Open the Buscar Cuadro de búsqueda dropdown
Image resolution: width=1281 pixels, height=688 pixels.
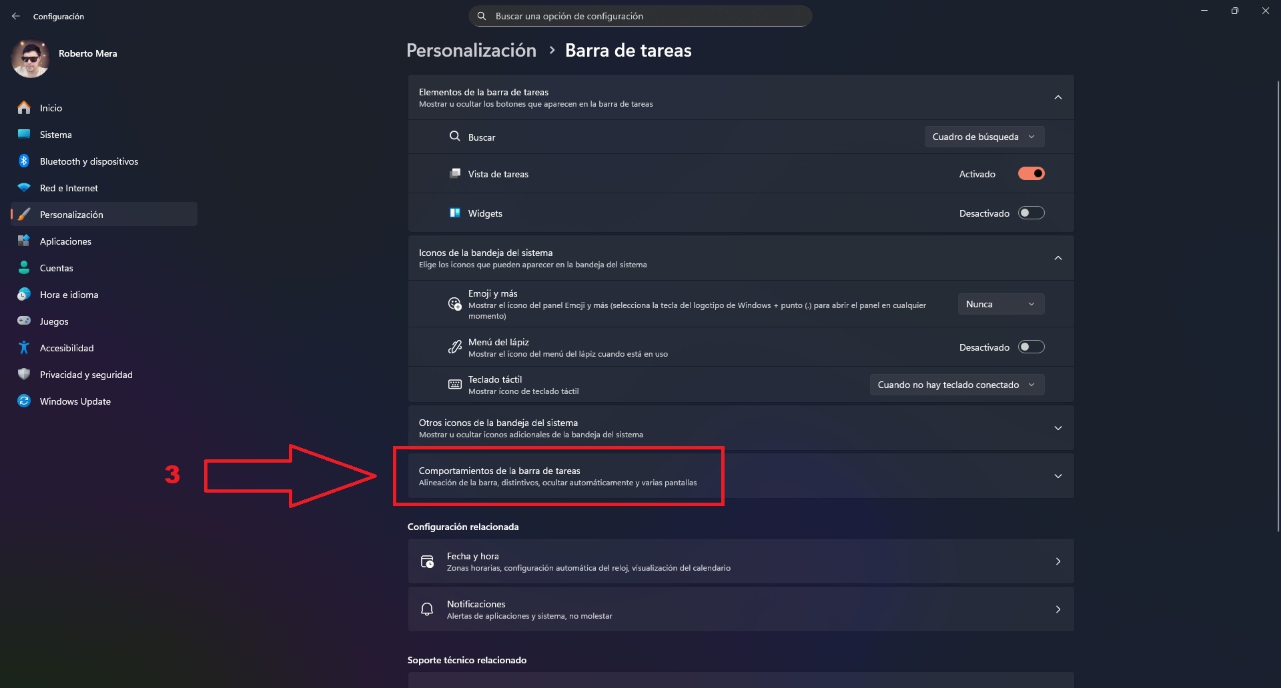pyautogui.click(x=984, y=137)
